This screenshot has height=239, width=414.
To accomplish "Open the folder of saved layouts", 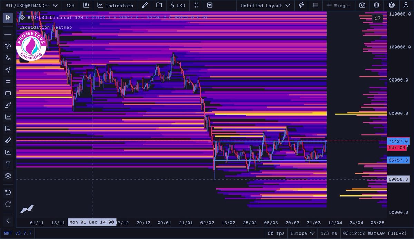I will click(x=159, y=5).
